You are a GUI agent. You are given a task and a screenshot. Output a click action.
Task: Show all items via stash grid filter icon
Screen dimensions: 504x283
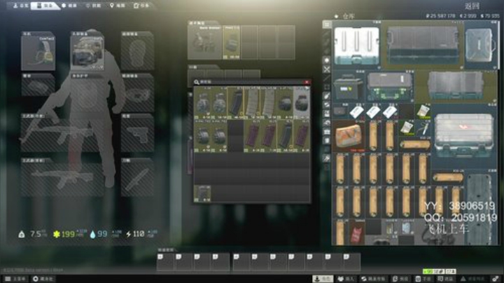pos(327,25)
